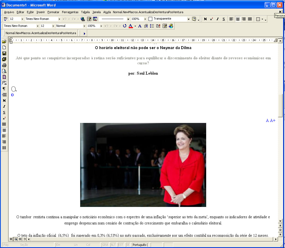Toggle underline S in top toolbar
The image size is (285, 248).
[224, 19]
